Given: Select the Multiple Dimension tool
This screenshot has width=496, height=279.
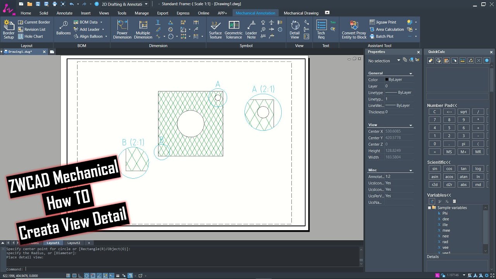Looking at the screenshot, I should coord(143,29).
